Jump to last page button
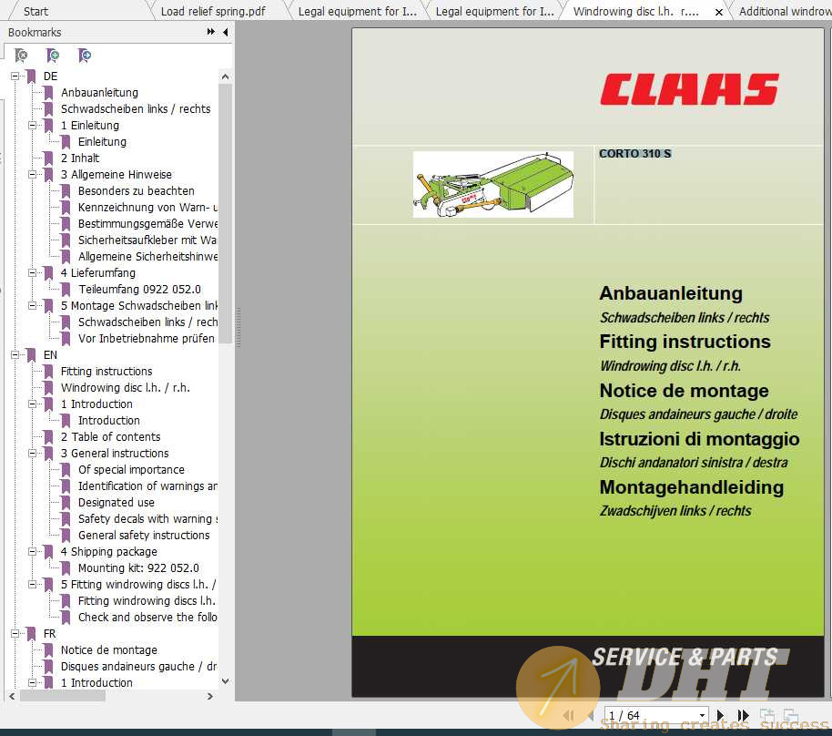The width and height of the screenshot is (832, 736). pos(744,715)
